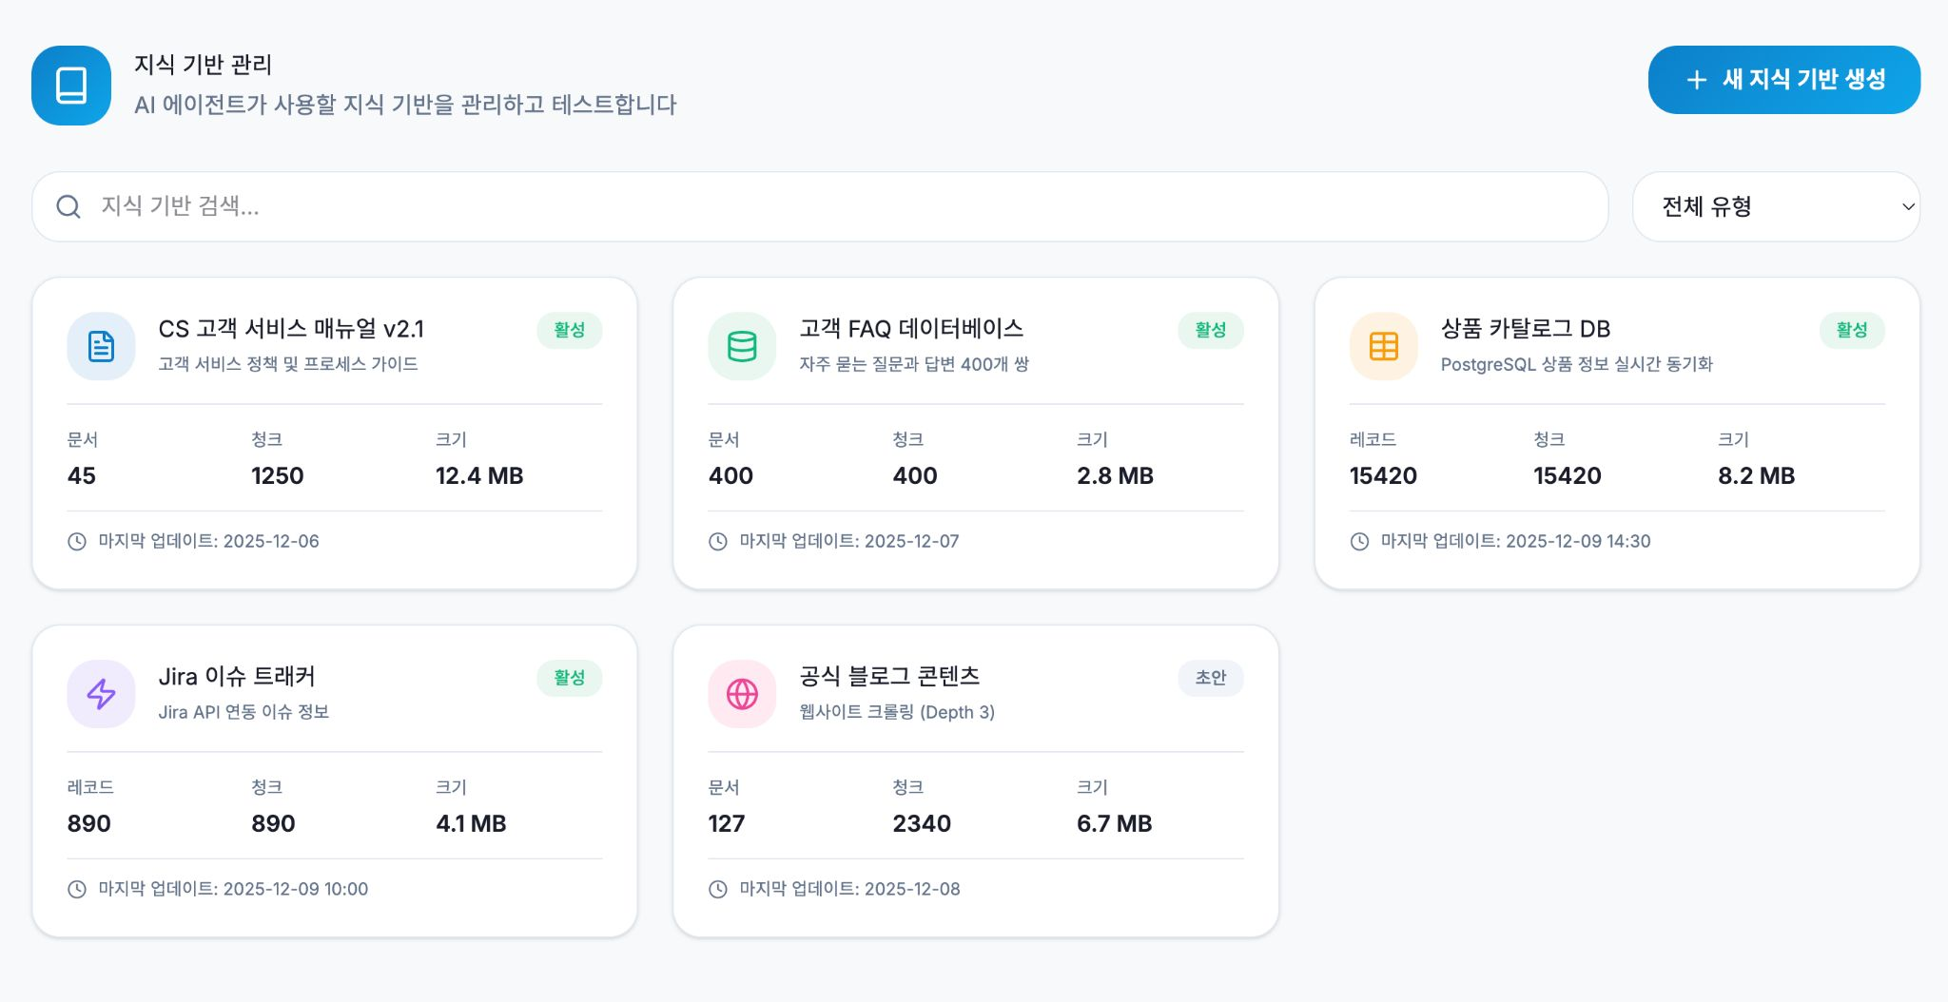Click description 웹사이트 크롤링 (Depth 3)
Screen dimensions: 1948x1002
tap(897, 712)
